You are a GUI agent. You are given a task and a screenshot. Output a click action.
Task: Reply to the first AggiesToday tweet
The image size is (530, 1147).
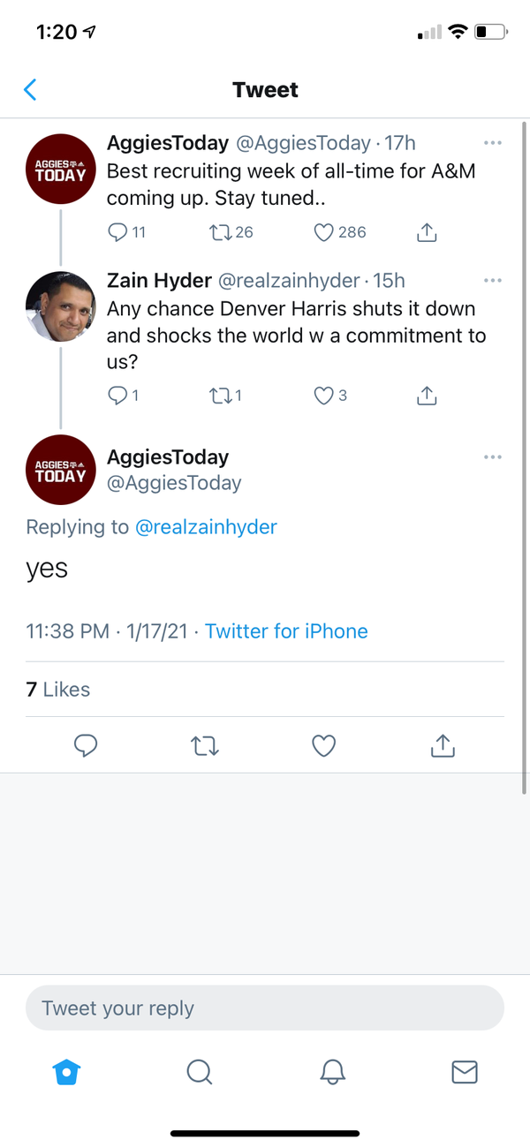tap(117, 232)
